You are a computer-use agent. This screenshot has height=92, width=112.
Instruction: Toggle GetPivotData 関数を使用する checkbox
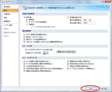coord(24,42)
